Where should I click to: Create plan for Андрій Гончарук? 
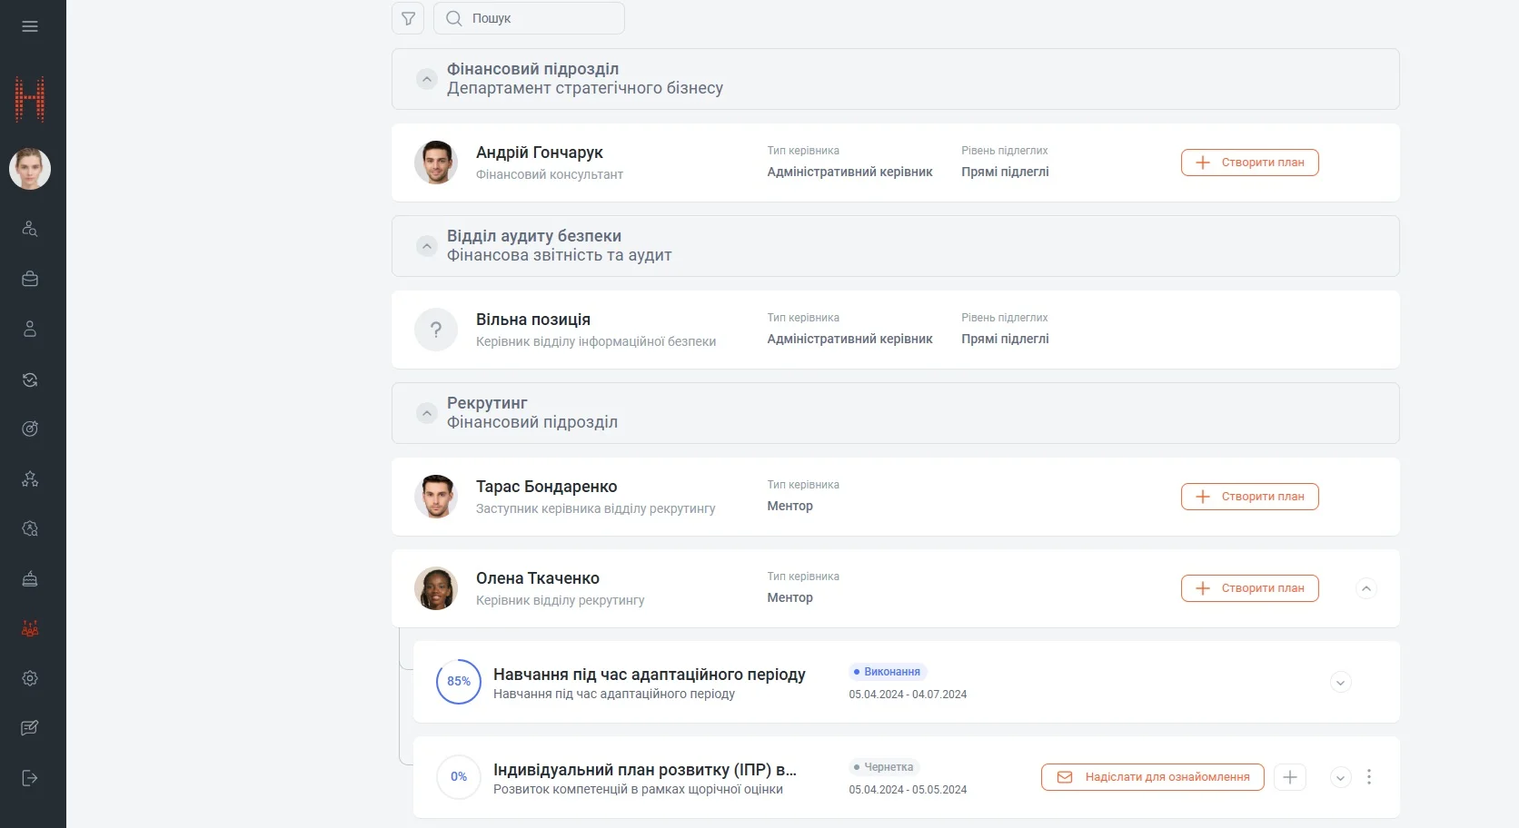click(x=1249, y=163)
